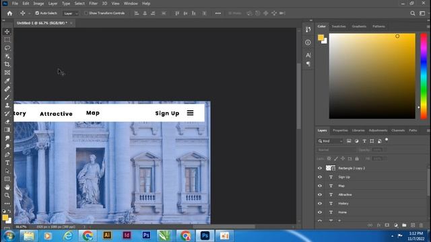Image resolution: width=431 pixels, height=242 pixels.
Task: Open the Auto-Select Layer dropdown
Action: (x=71, y=13)
